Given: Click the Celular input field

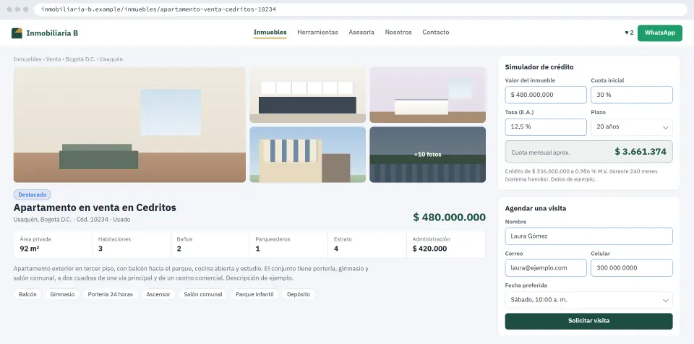Looking at the screenshot, I should pos(632,268).
